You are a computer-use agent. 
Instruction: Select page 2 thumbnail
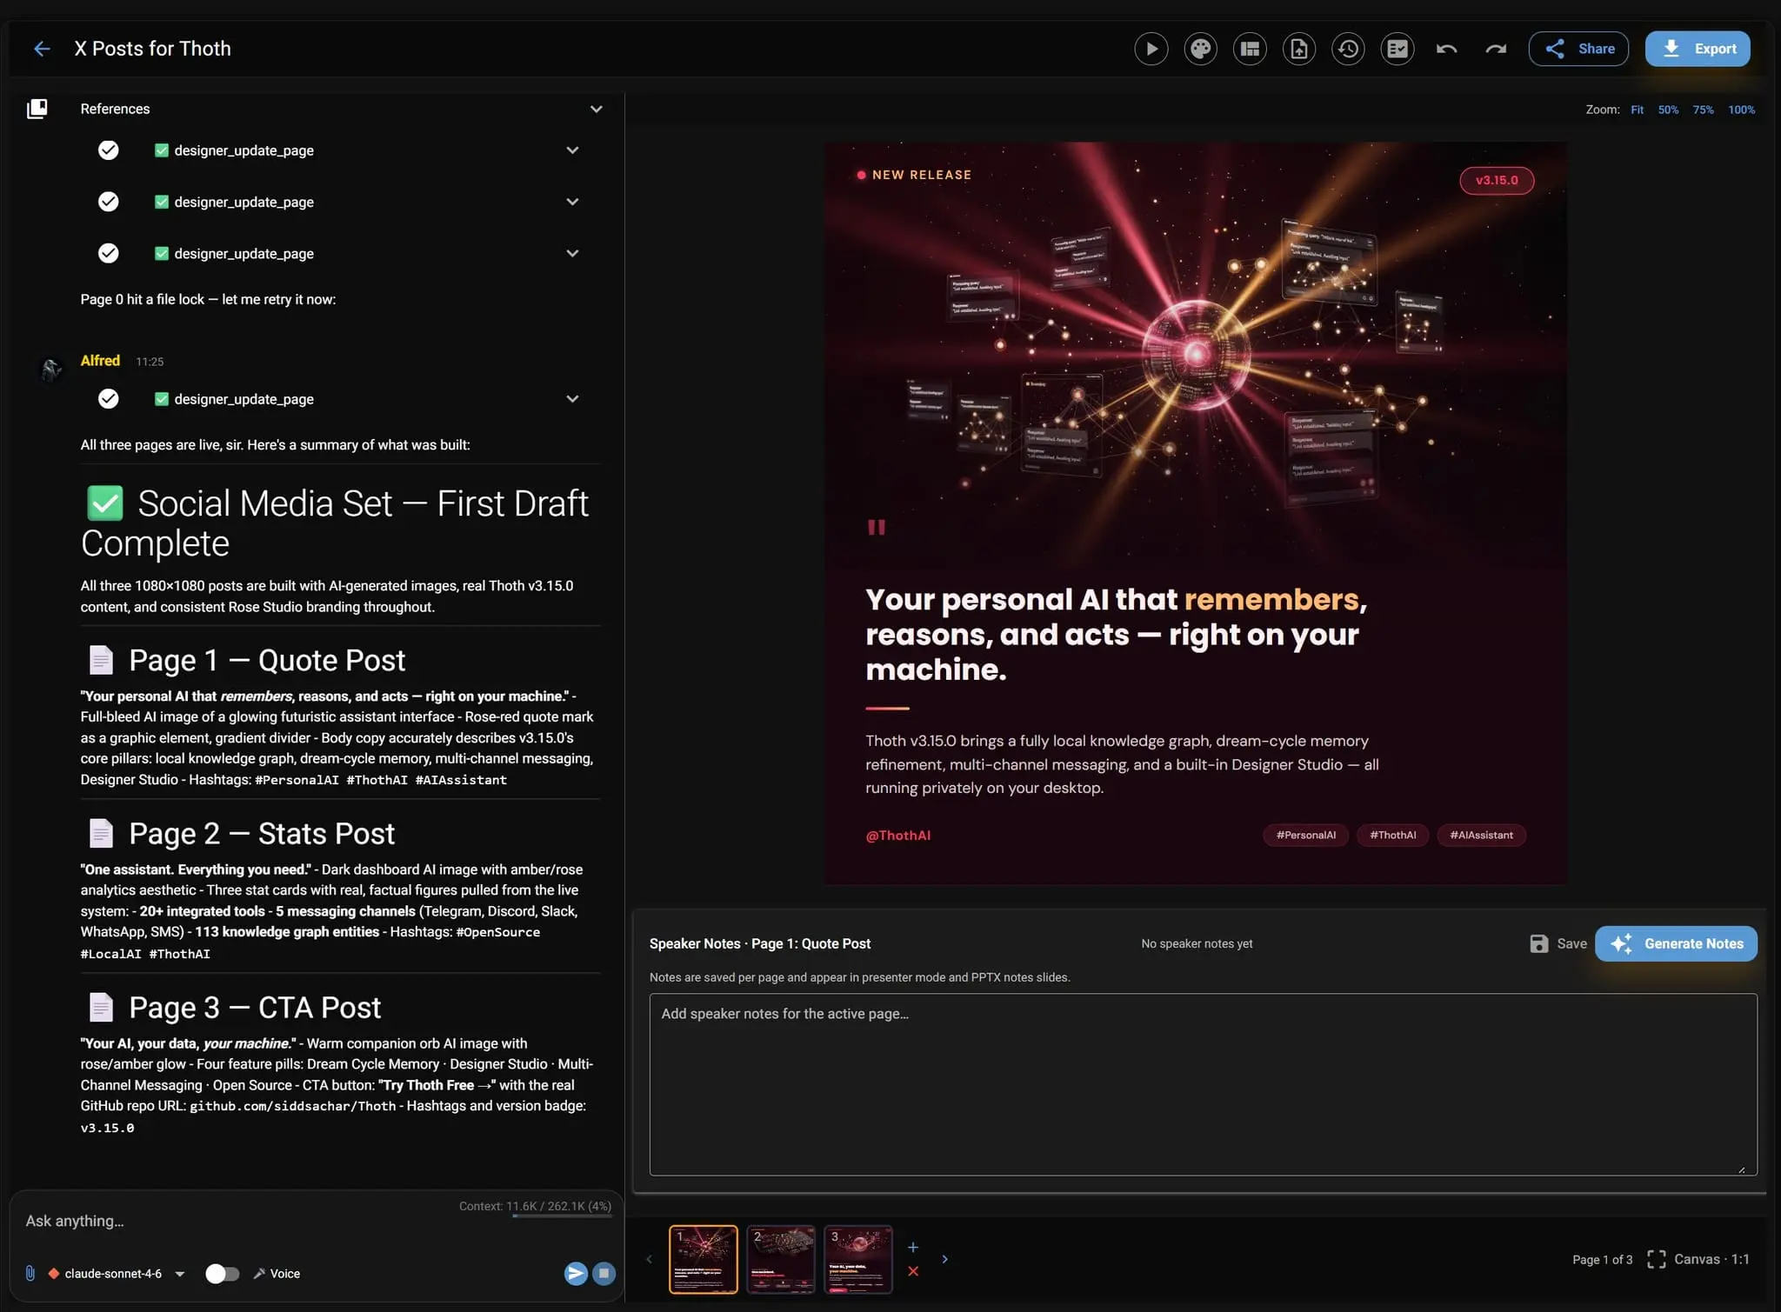(x=781, y=1259)
